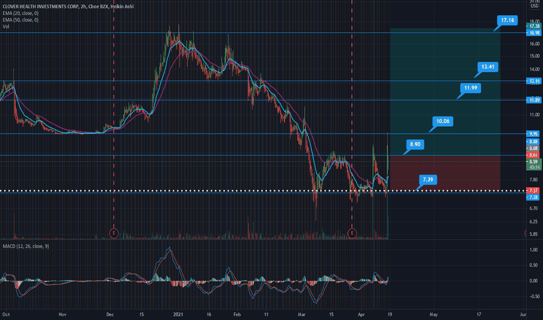Click the MACD 1.00 scale label

[x=533, y=250]
